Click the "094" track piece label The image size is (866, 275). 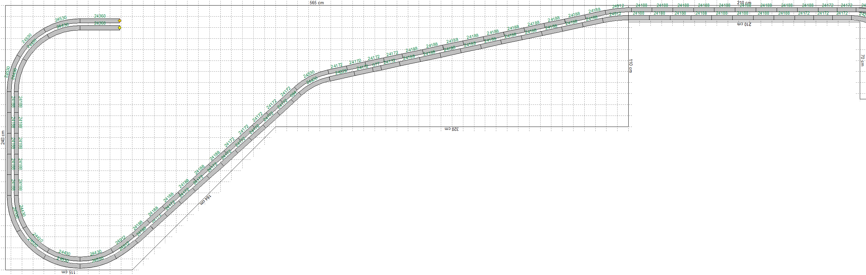pyautogui.click(x=293, y=94)
